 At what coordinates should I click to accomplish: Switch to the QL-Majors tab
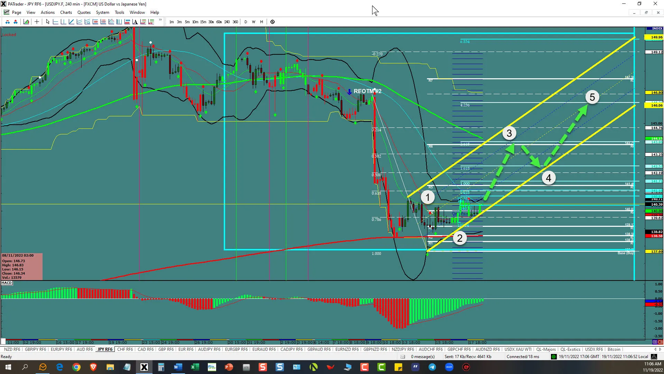[546, 349]
